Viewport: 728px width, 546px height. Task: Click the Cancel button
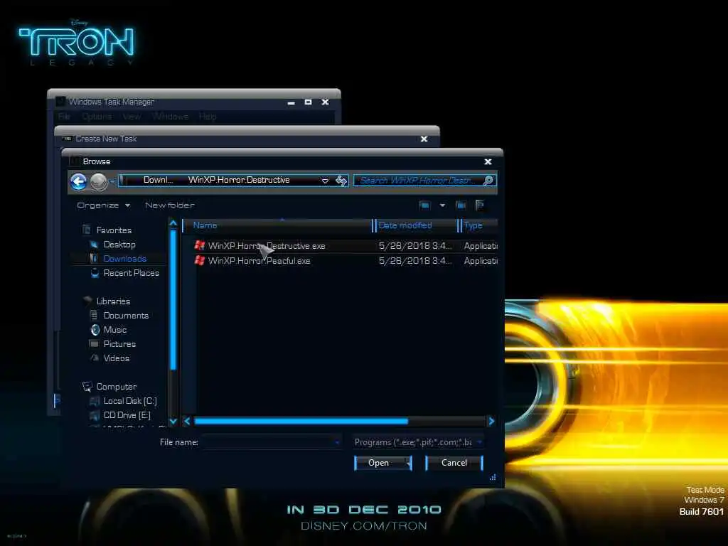pos(454,463)
